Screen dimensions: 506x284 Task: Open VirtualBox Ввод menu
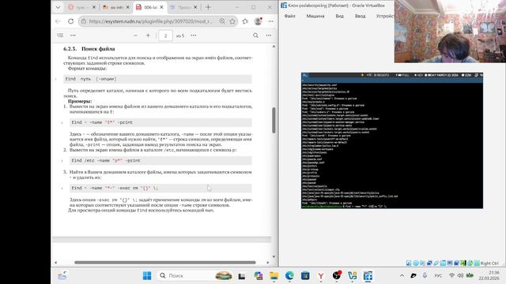[361, 16]
